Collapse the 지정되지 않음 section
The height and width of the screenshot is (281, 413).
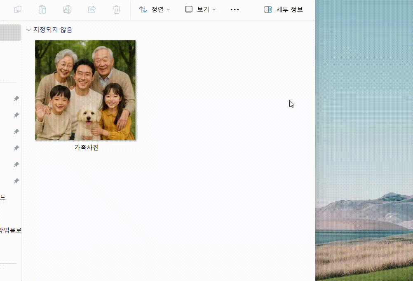[28, 30]
